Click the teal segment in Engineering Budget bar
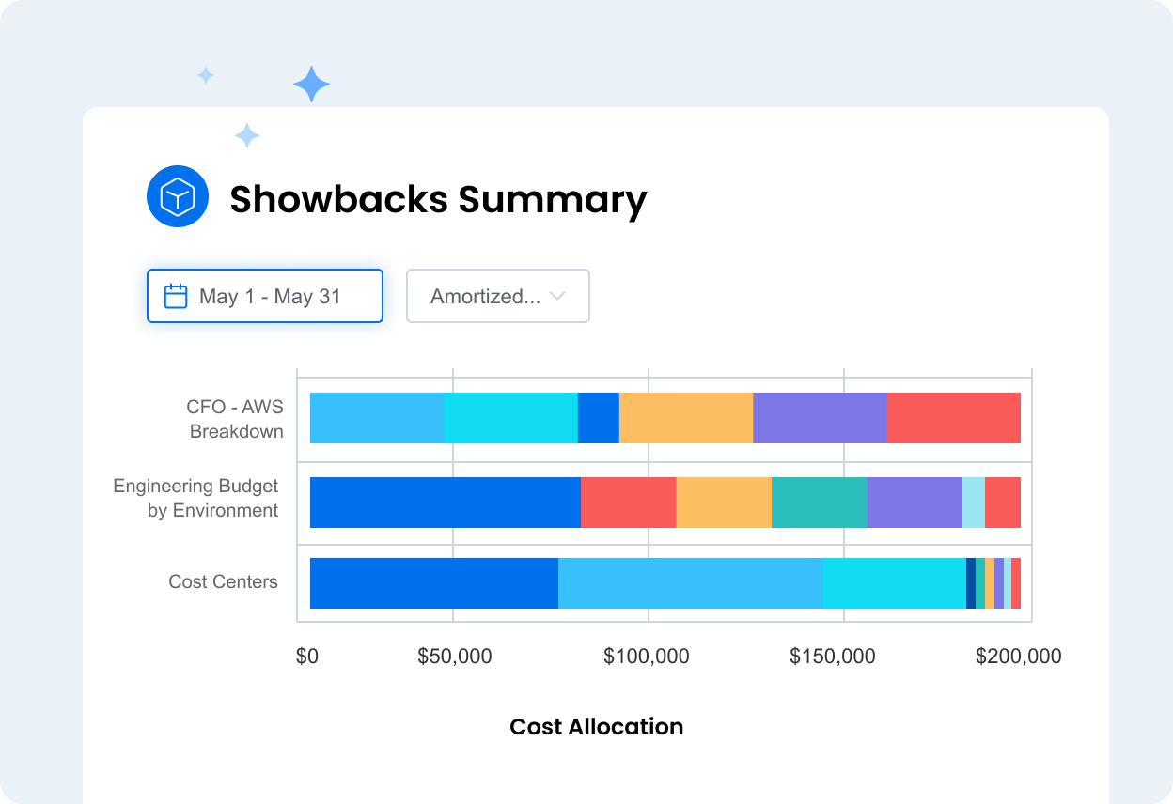 [820, 502]
